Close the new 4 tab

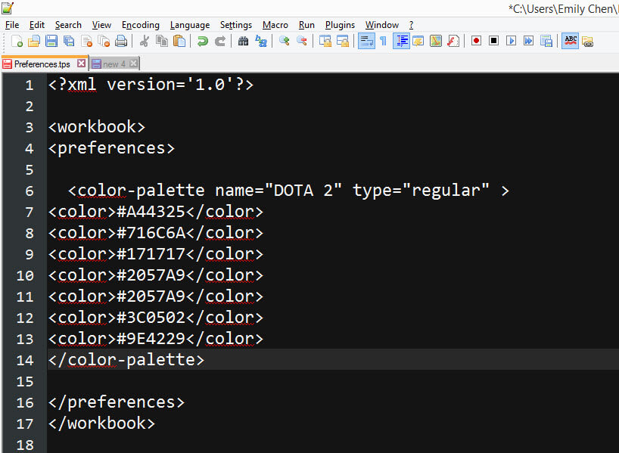click(x=134, y=64)
